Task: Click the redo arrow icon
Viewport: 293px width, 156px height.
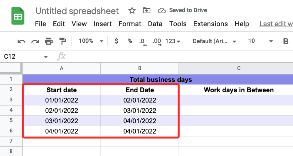Action: click(35, 41)
